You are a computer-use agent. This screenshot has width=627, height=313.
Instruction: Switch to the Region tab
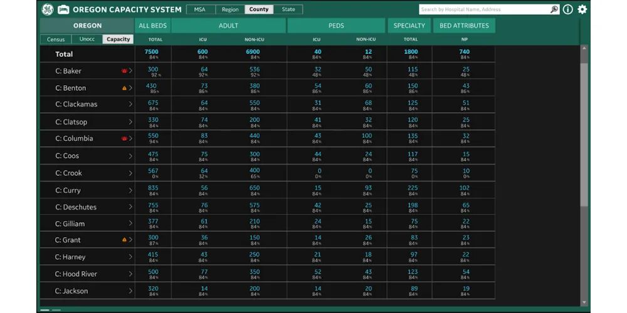coord(230,9)
